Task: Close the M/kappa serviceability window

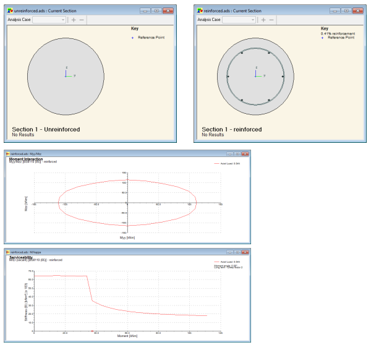Action: tap(245, 252)
